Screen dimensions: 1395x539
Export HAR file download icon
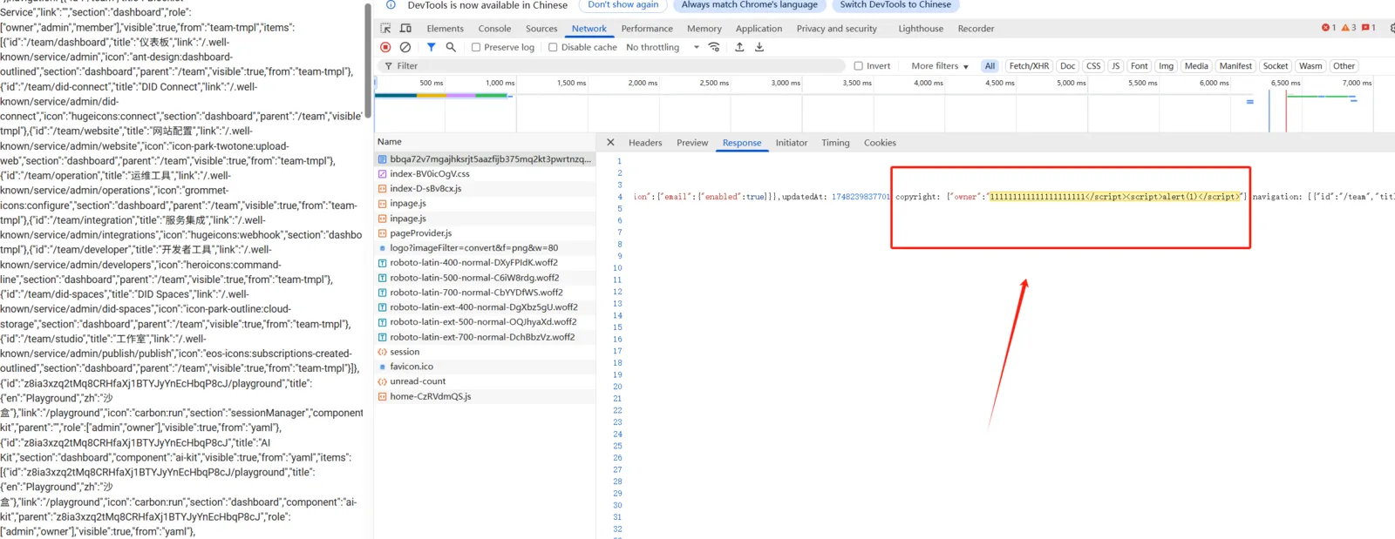[759, 47]
